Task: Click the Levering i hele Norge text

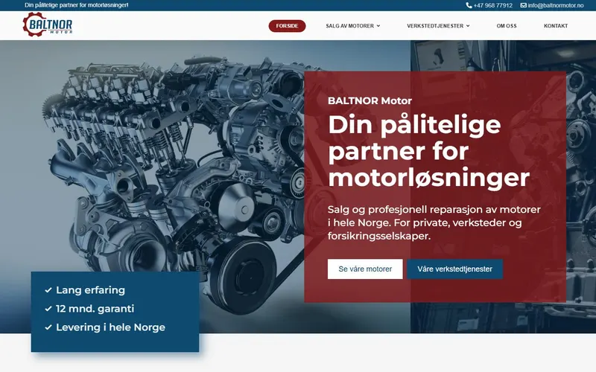Action: pyautogui.click(x=110, y=327)
